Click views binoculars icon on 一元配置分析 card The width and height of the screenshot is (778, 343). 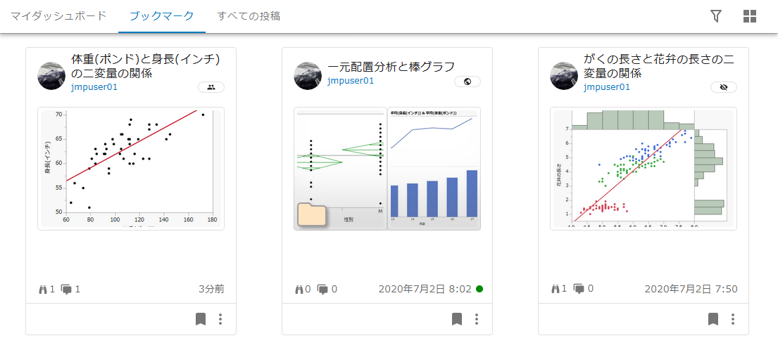[x=299, y=288]
